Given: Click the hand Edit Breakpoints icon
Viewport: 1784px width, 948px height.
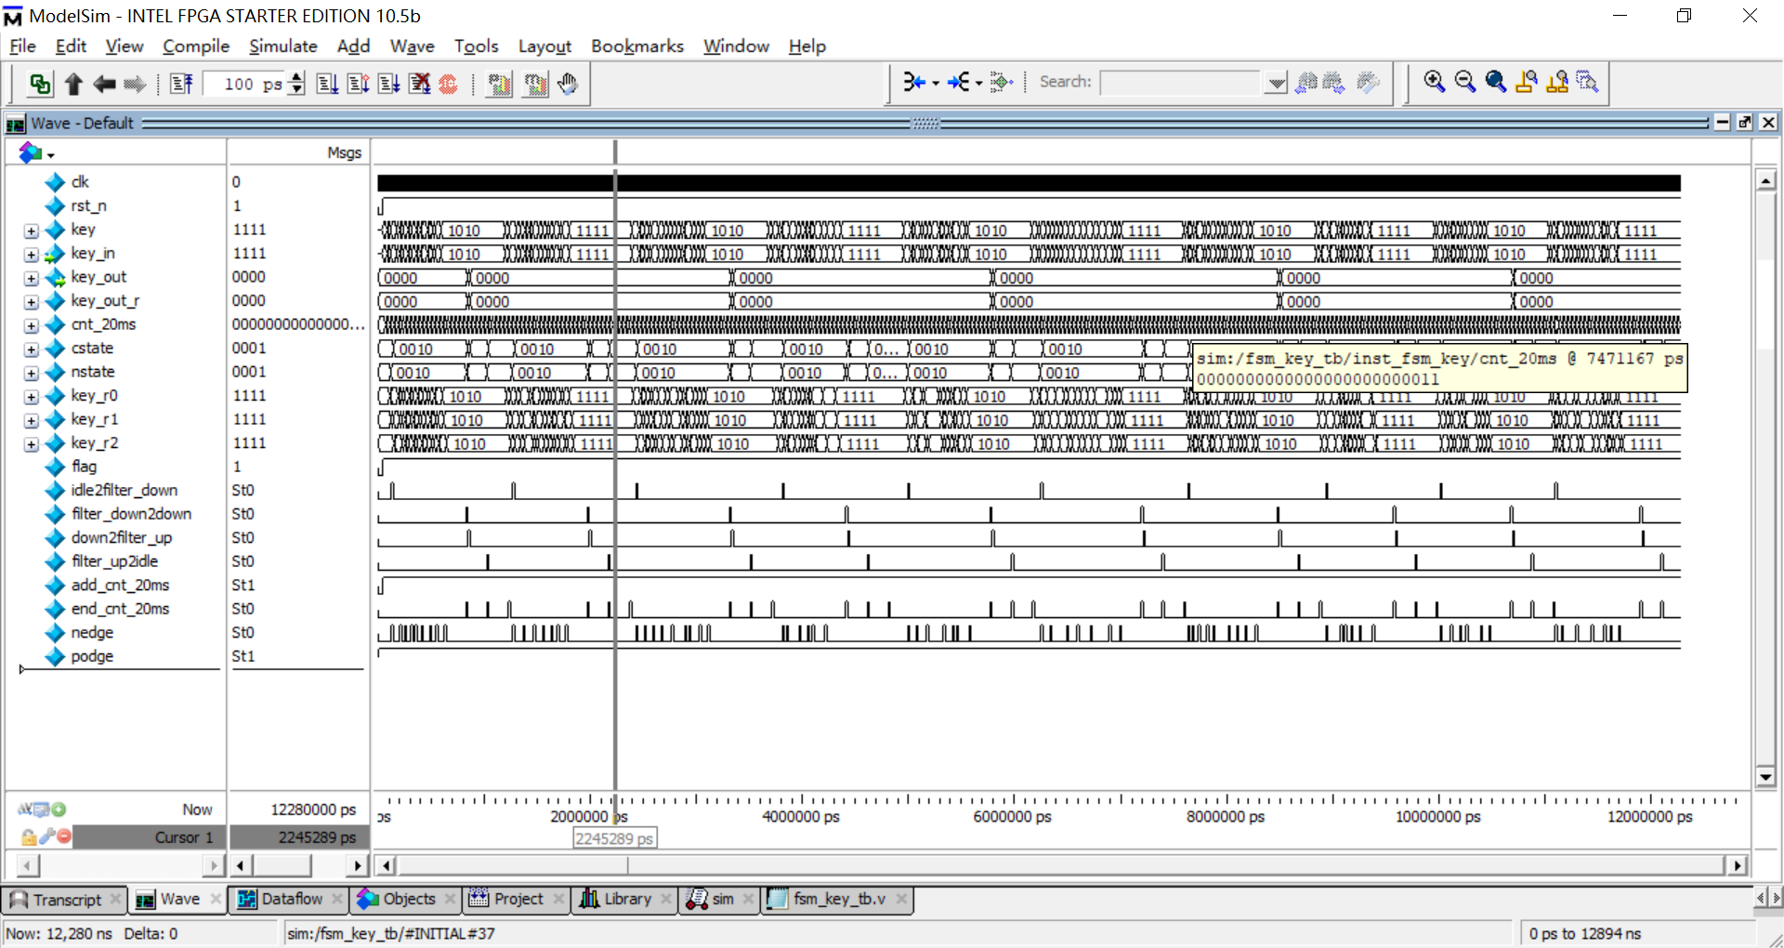Looking at the screenshot, I should [568, 84].
